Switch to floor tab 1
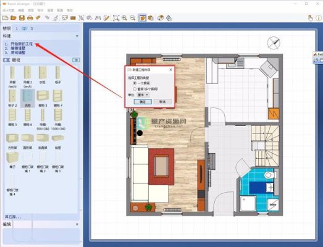 [17, 28]
